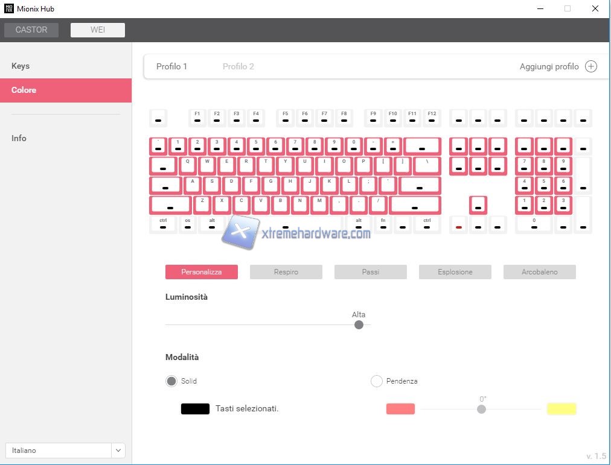Select the F1 key on keyboard layout
611x465 pixels.
197,118
